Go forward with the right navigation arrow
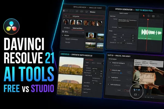This screenshot has width=164, height=109. point(73,11)
